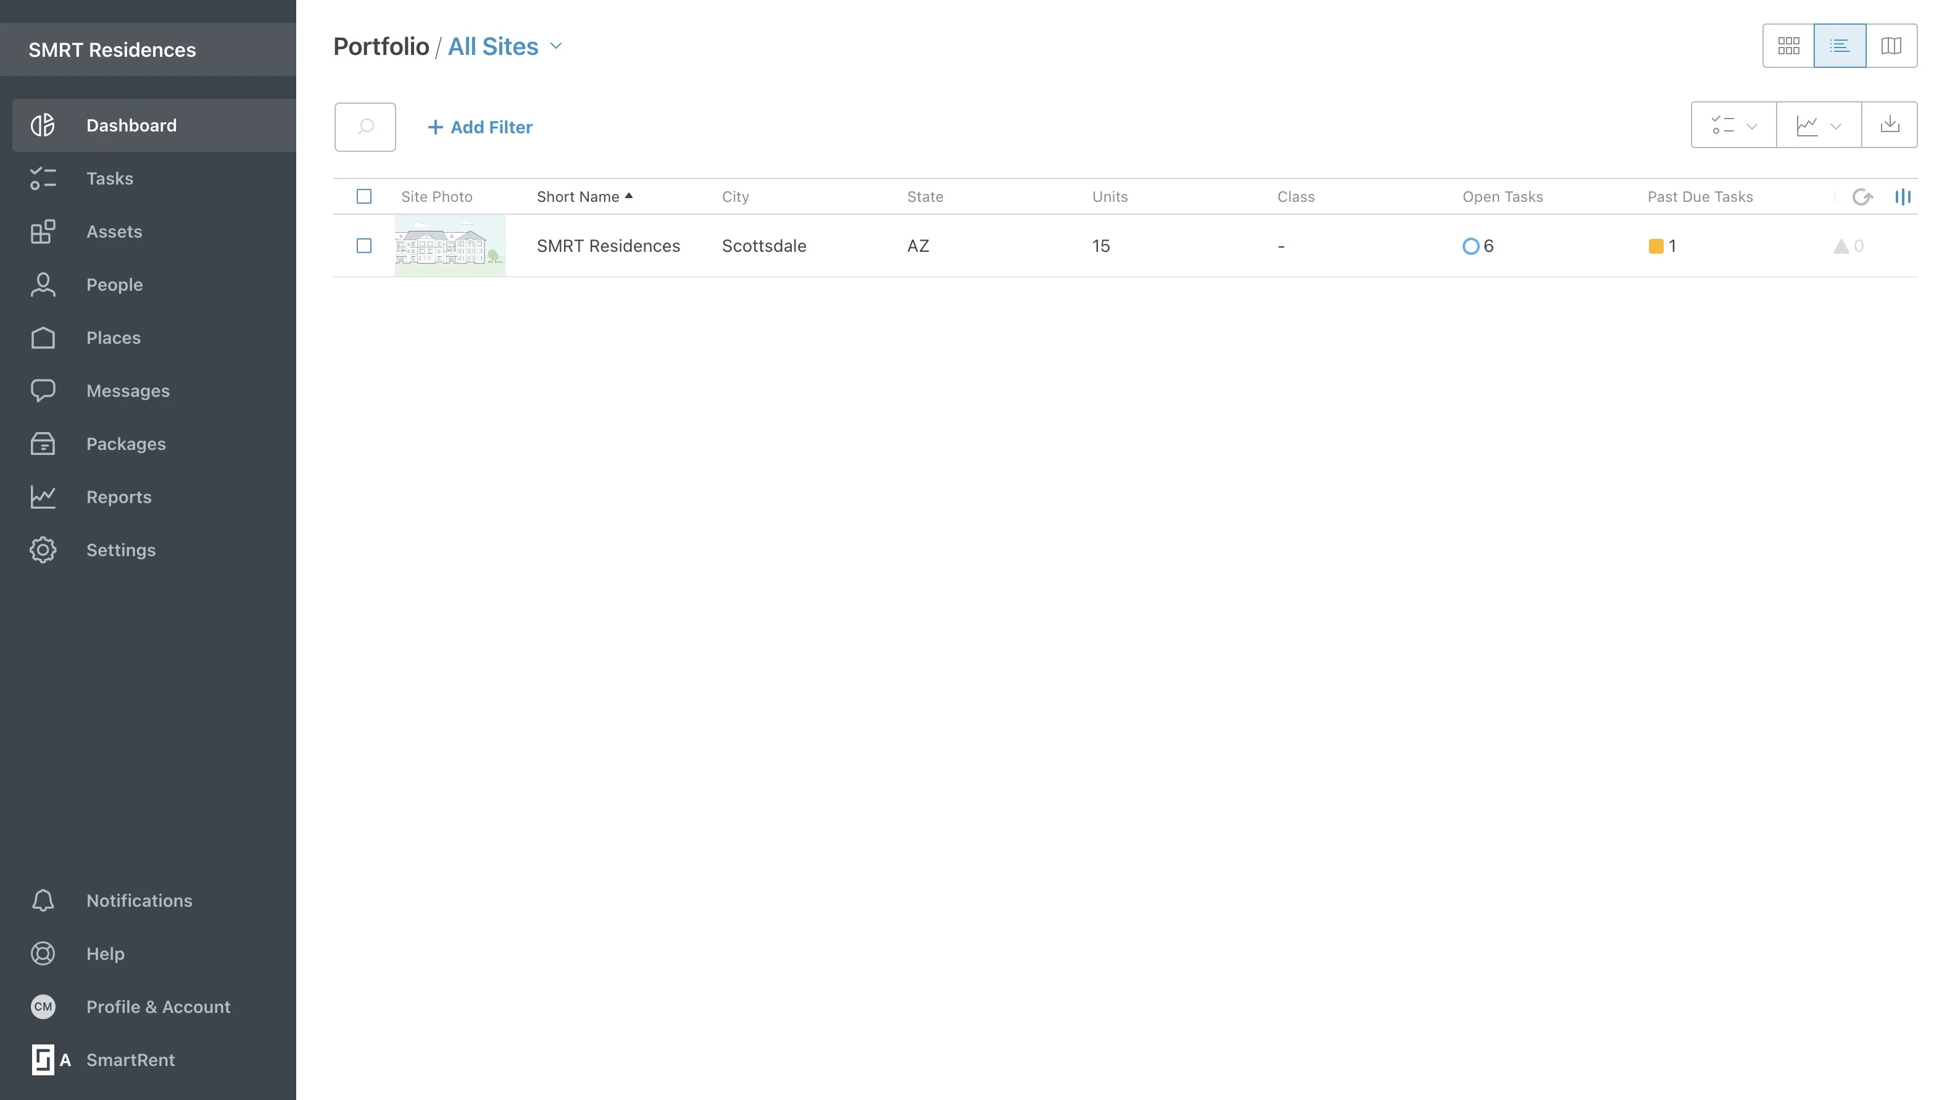Viewport: 1955px width, 1100px height.
Task: Click the Dashboard pie icon
Action: pos(43,125)
